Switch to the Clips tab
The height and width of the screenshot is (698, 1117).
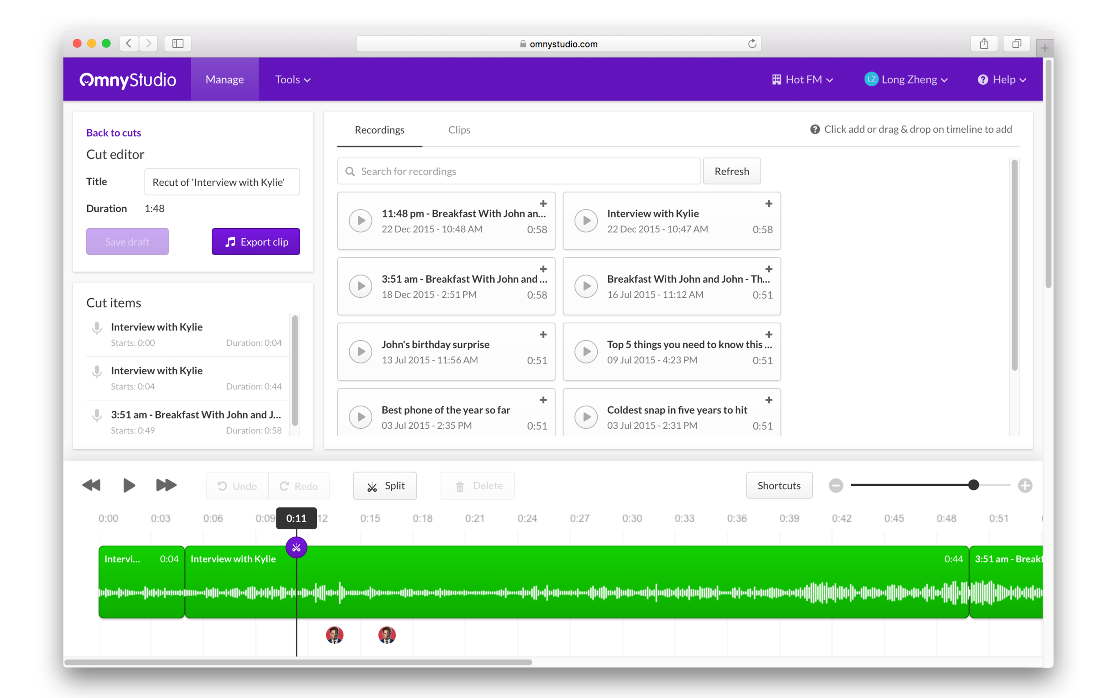pos(459,130)
